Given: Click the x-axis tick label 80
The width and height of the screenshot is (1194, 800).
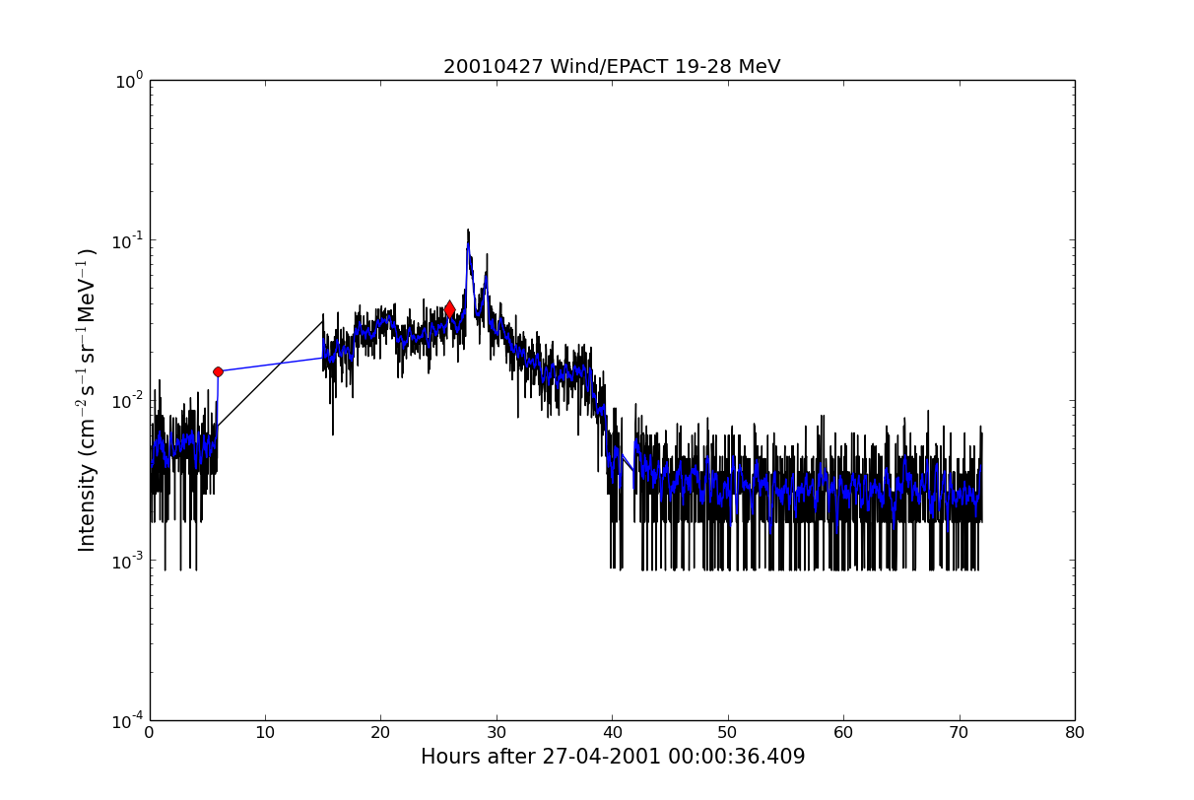Looking at the screenshot, I should click(x=1075, y=733).
